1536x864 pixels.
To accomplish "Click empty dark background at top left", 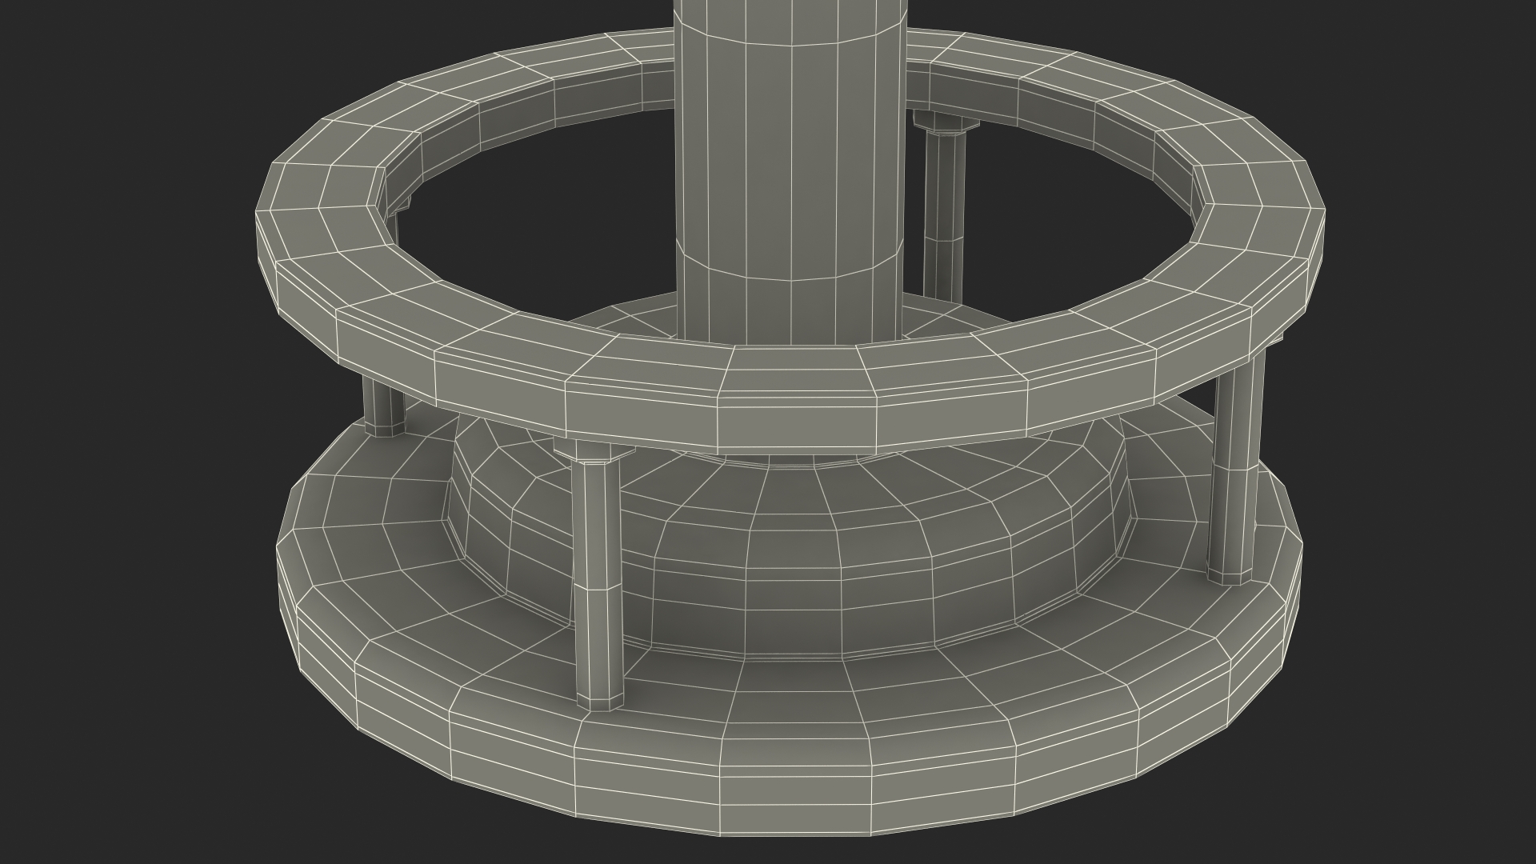I will pyautogui.click(x=120, y=80).
